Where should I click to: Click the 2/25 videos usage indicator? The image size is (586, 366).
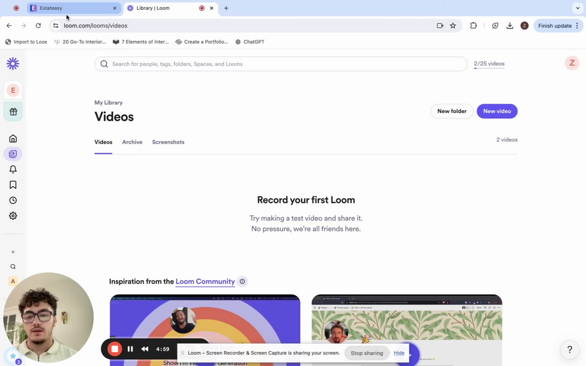(x=489, y=64)
